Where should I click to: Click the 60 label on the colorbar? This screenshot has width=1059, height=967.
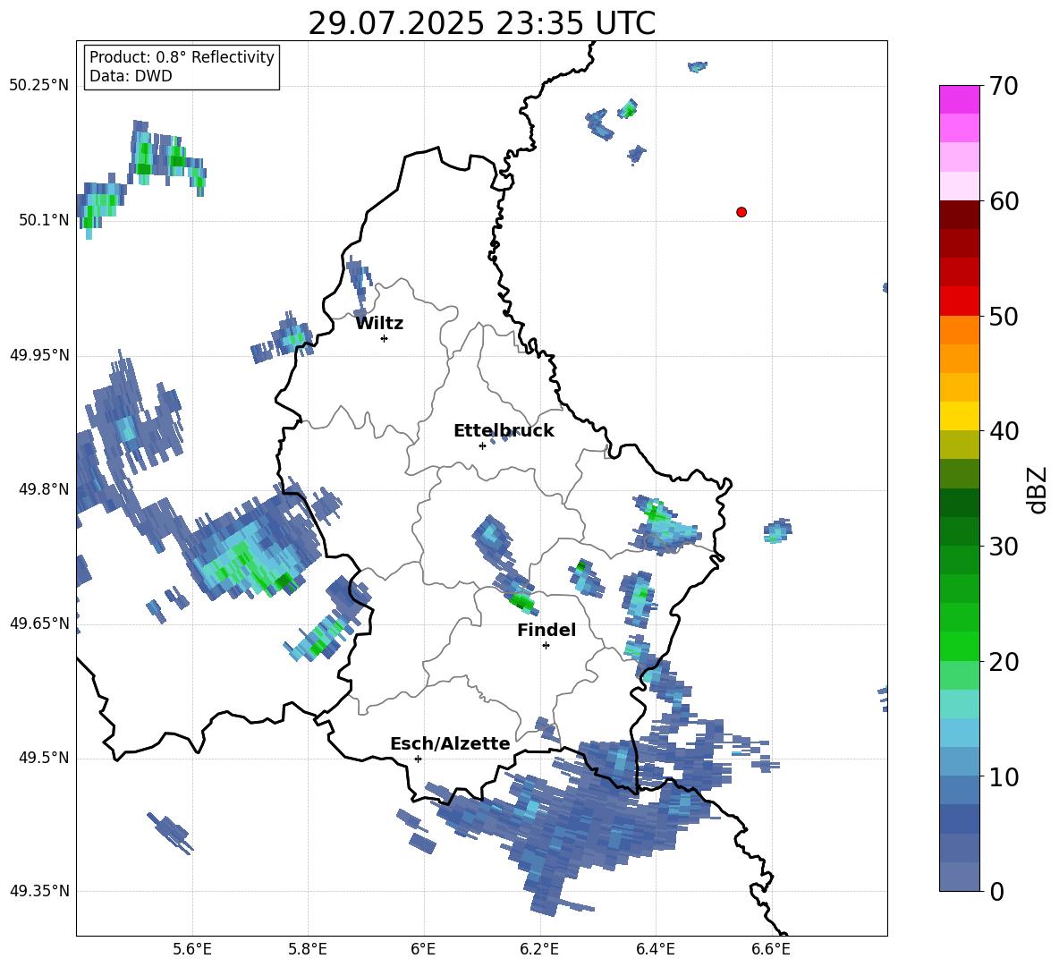1004,201
